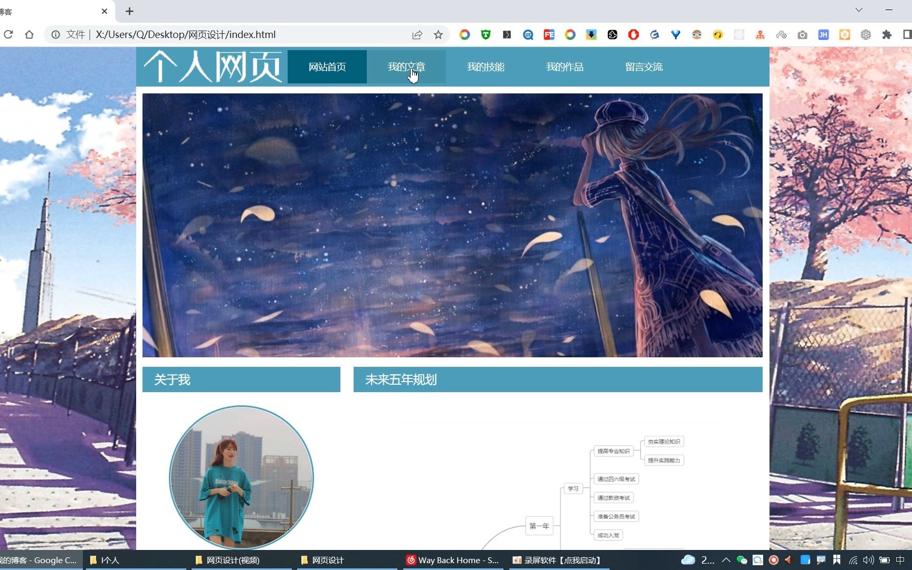Open the tab search chevron dropdown

coord(859,9)
